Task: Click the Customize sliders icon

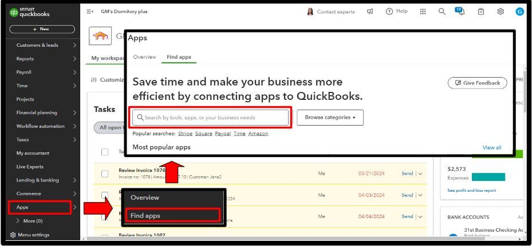Action: coord(94,80)
